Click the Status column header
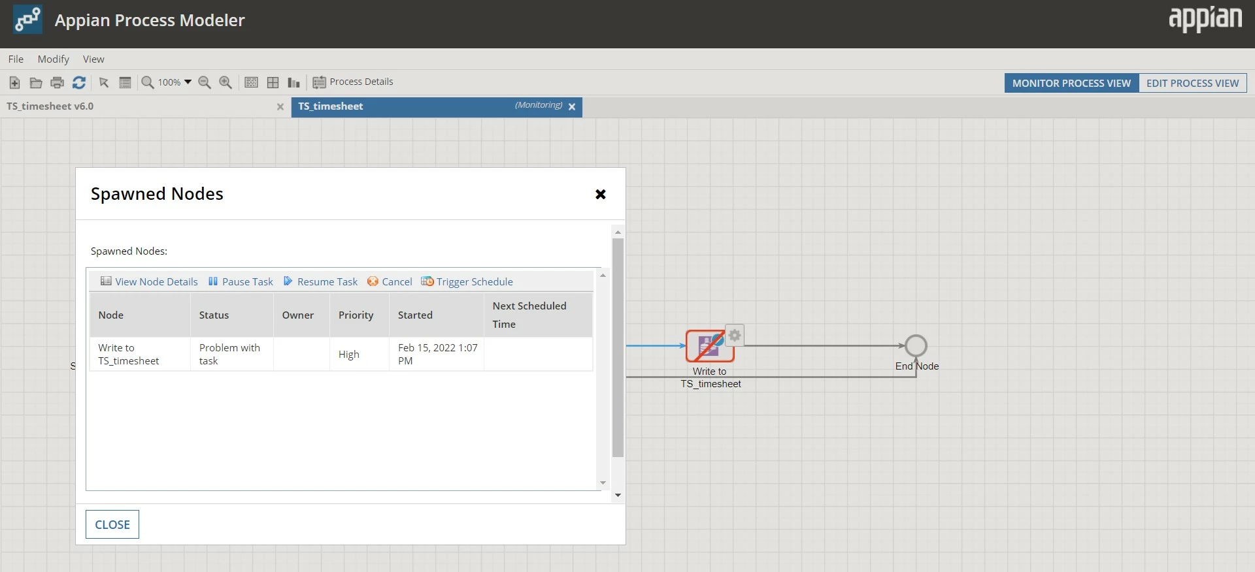The image size is (1255, 572). 232,315
